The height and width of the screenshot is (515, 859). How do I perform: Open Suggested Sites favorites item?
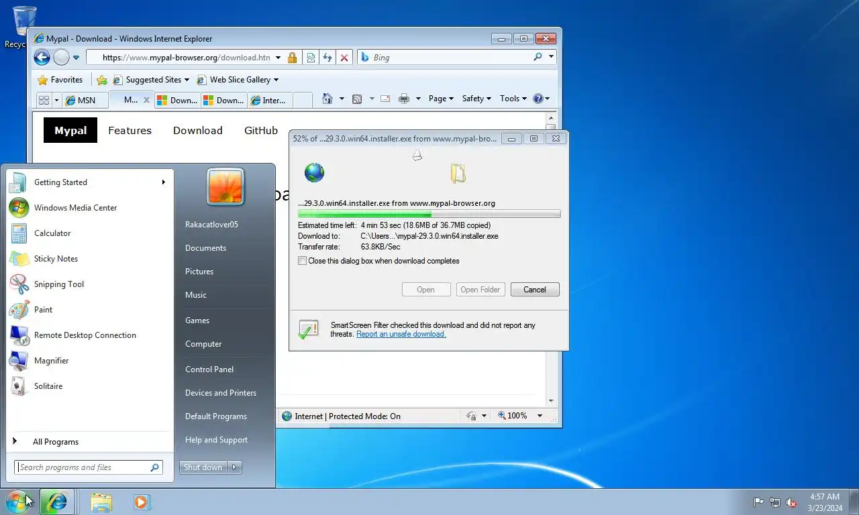click(x=151, y=80)
